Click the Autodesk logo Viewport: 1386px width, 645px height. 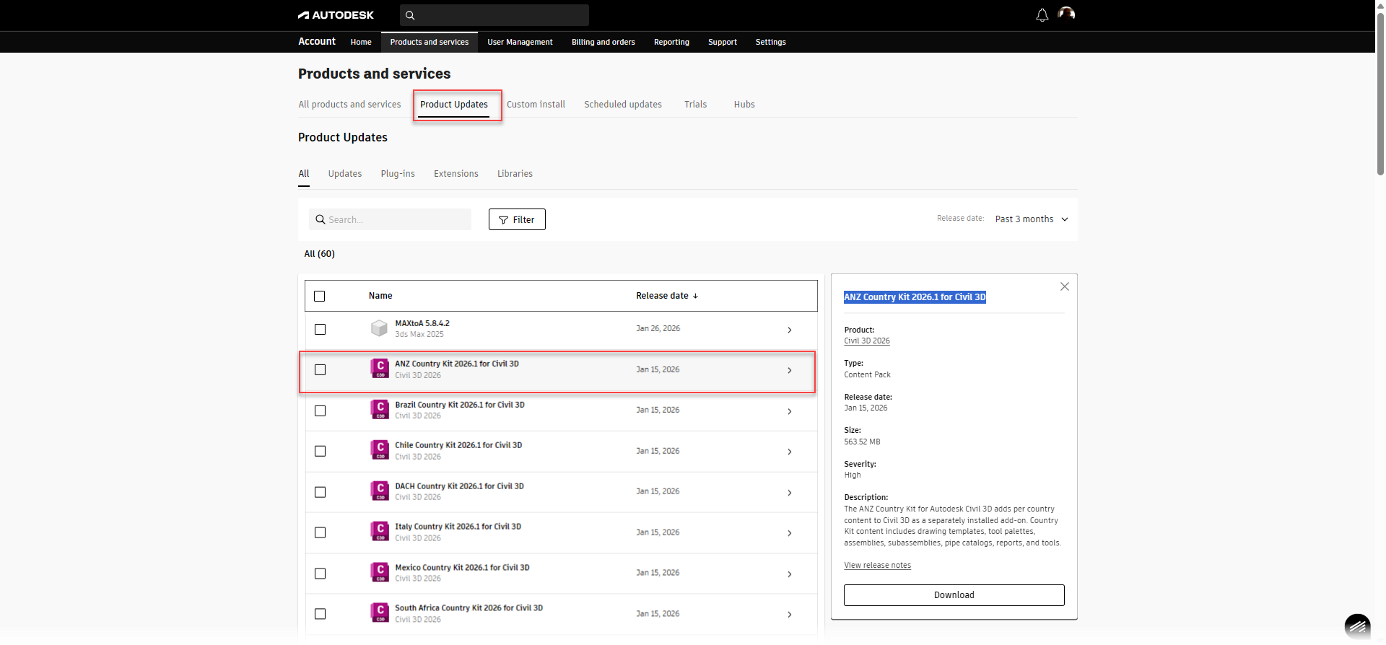pyautogui.click(x=336, y=15)
